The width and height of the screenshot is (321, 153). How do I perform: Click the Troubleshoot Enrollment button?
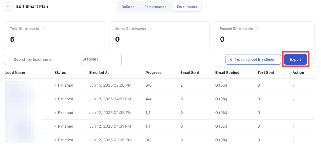point(253,60)
